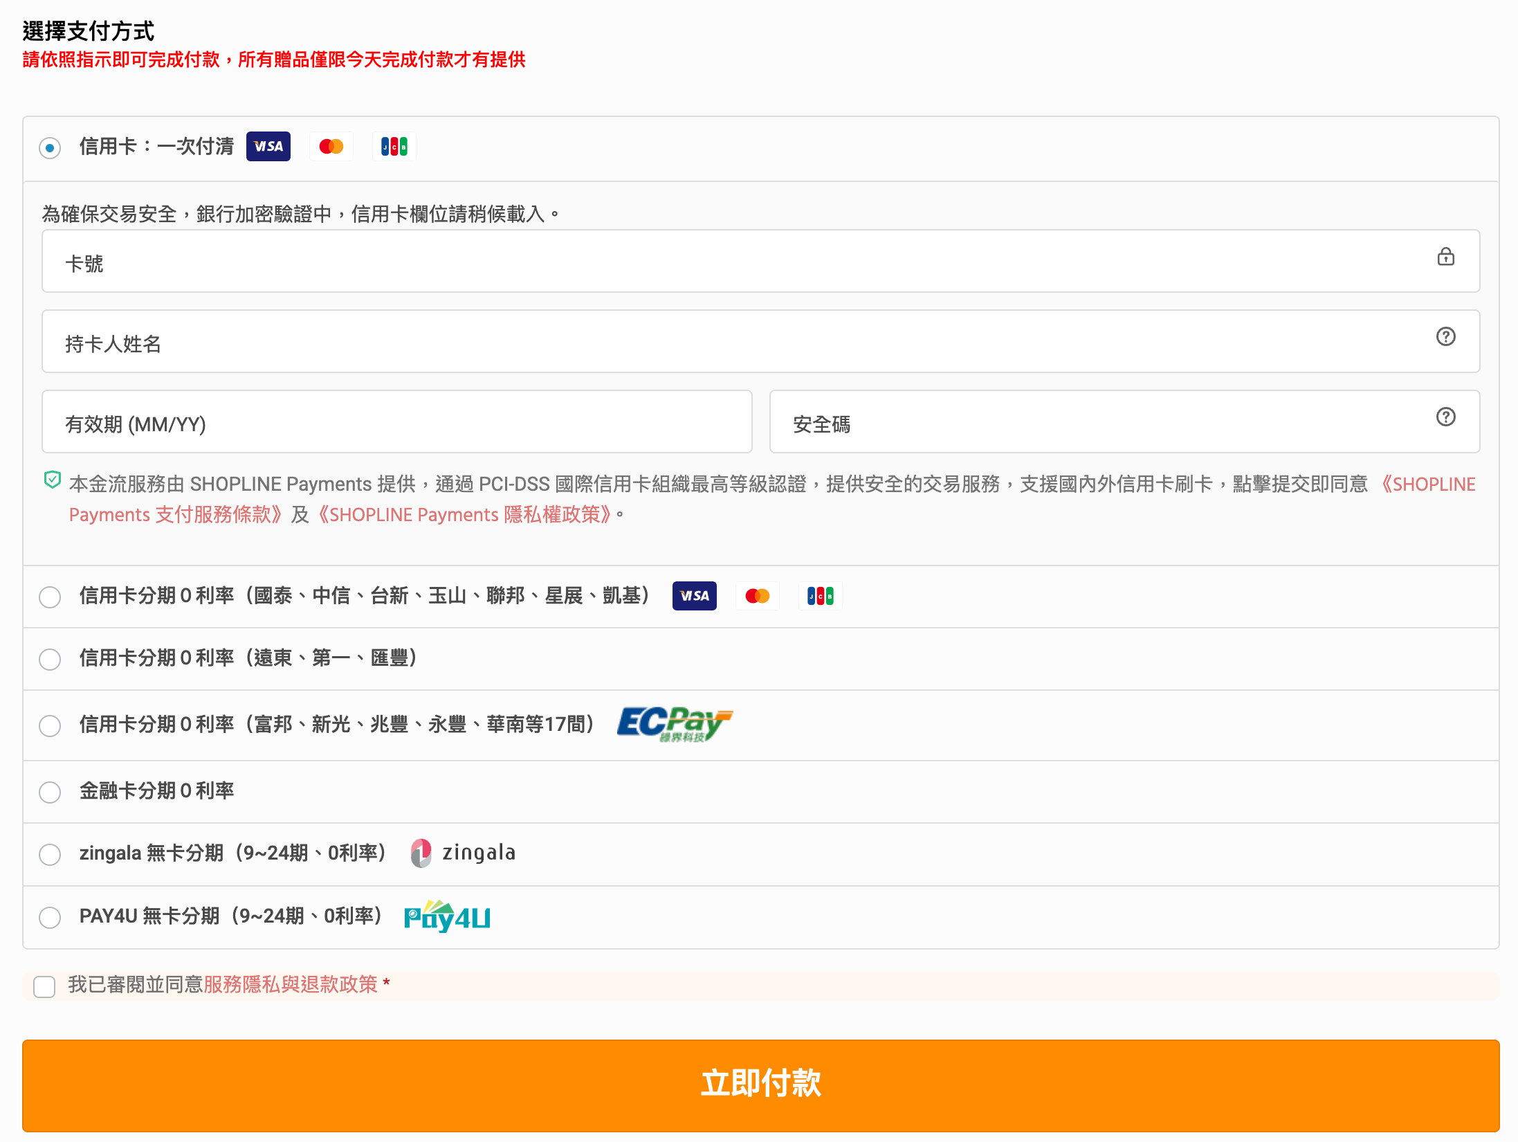
Task: Click the orange 立即付款 button
Action: 761,1085
